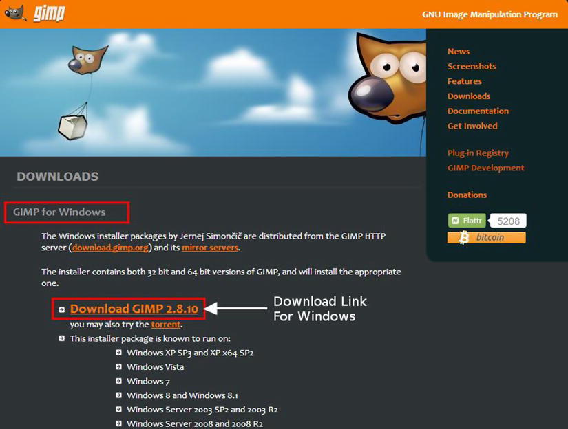Click the 'Windows Vista' list text

(x=155, y=367)
